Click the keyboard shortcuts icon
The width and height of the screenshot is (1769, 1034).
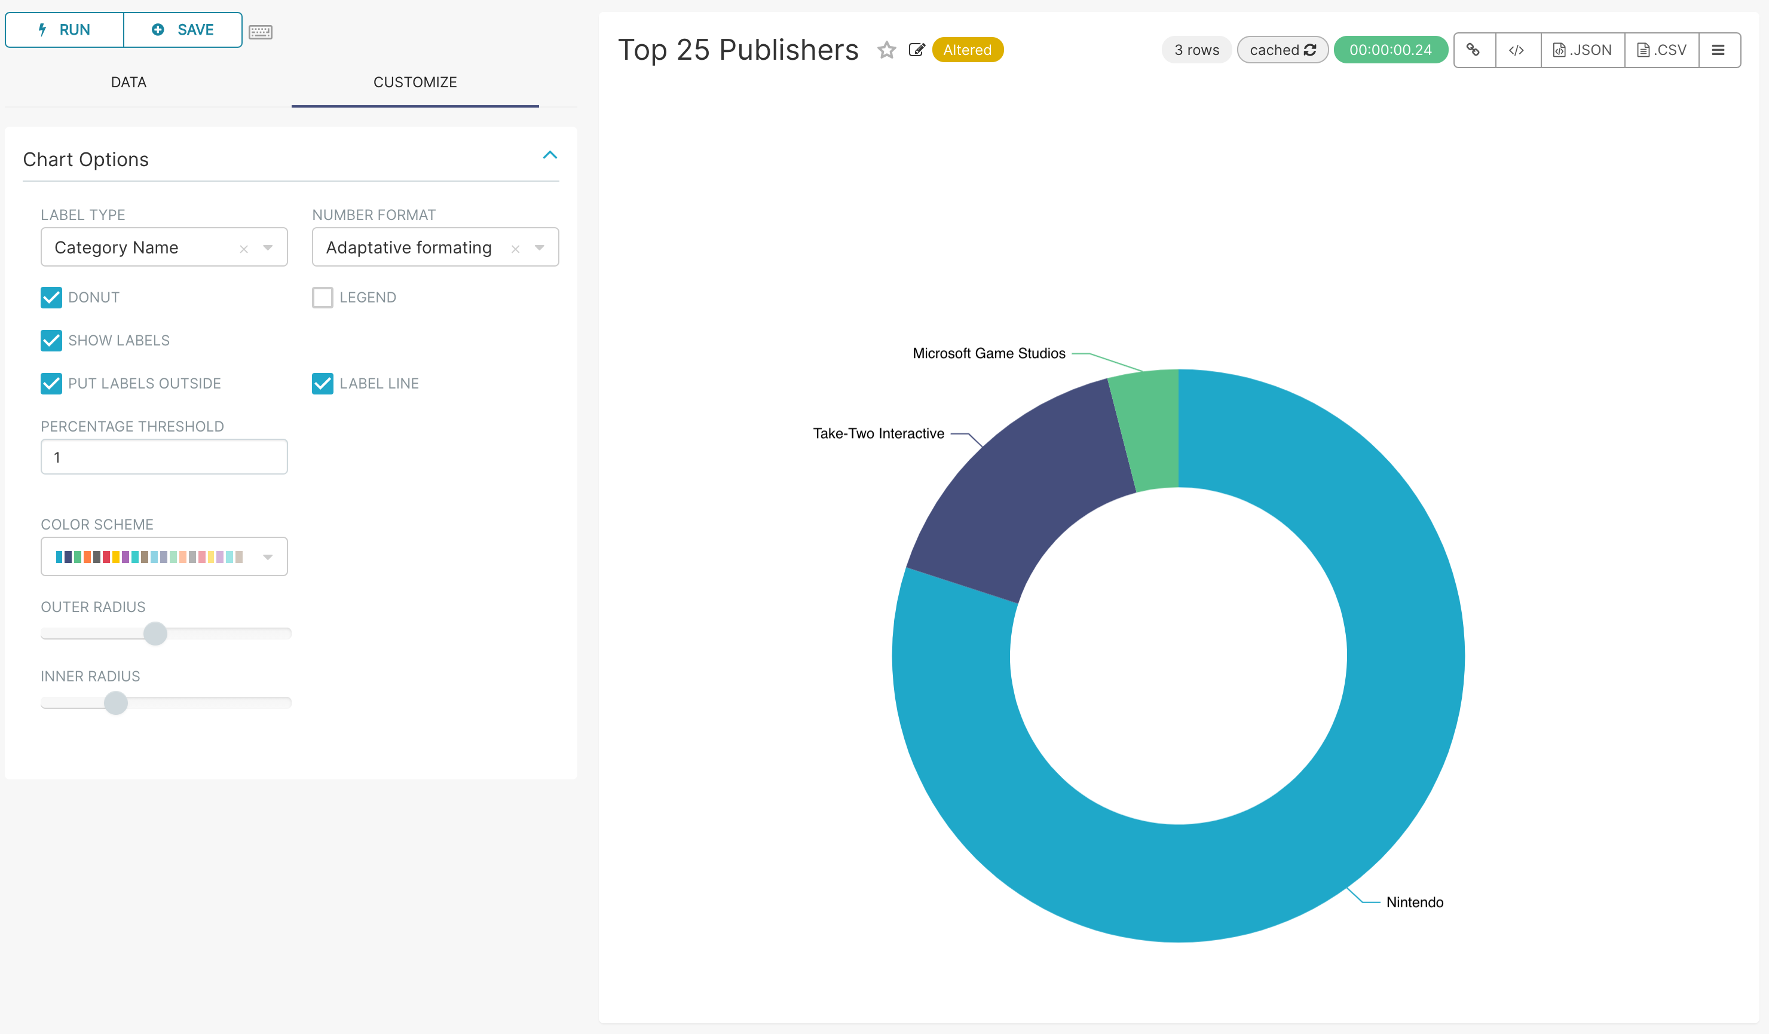click(261, 32)
